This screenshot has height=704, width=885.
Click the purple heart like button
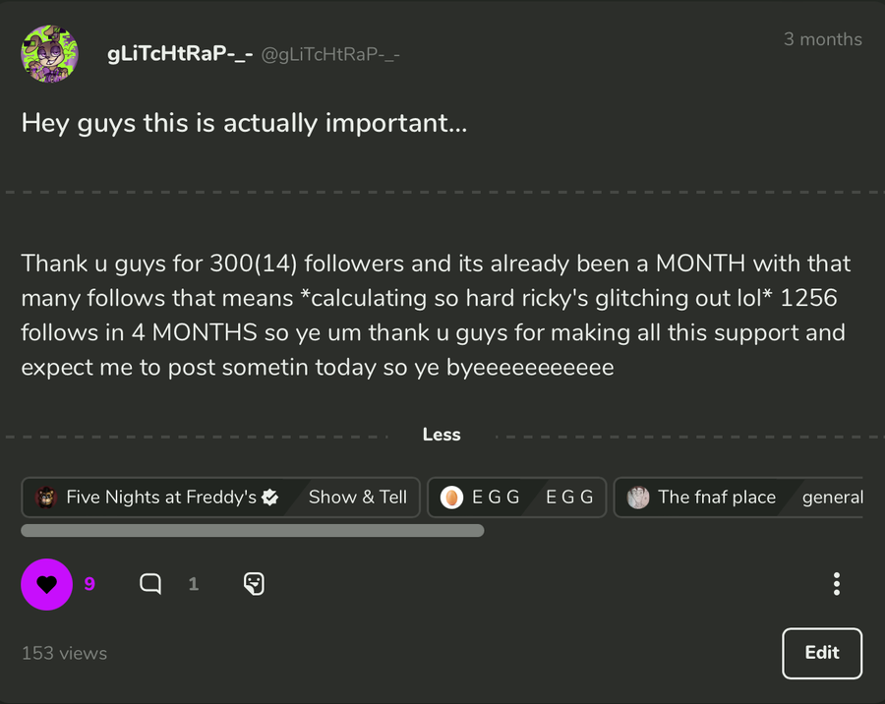[x=46, y=584]
